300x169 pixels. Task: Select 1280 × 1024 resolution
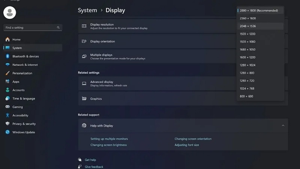[260, 65]
